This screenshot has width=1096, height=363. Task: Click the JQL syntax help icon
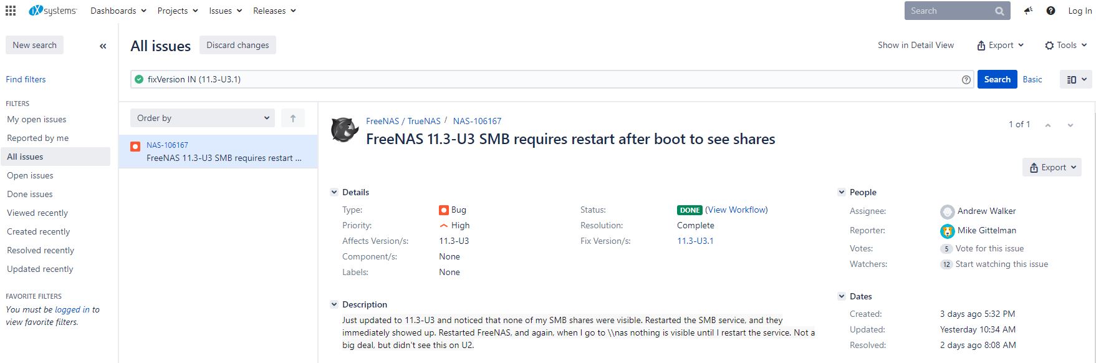(x=966, y=80)
